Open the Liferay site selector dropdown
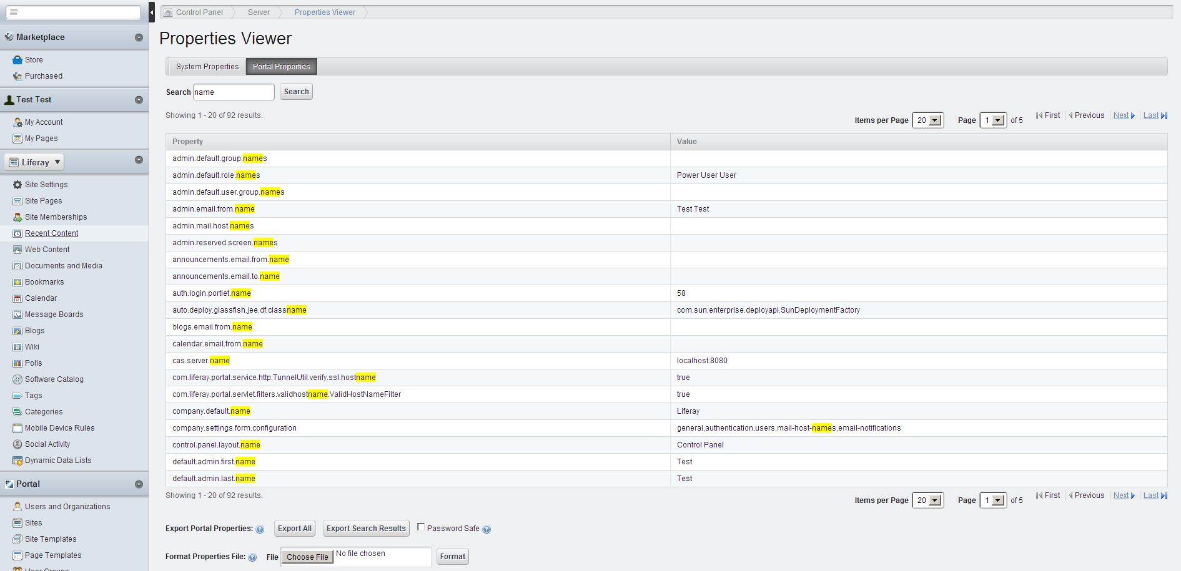 pos(34,162)
